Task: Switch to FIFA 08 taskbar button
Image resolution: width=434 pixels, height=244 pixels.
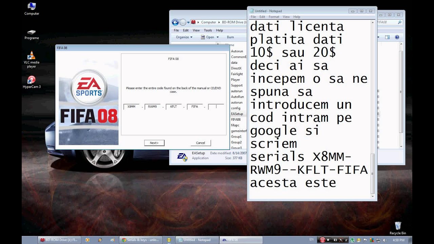Action: coord(241,240)
